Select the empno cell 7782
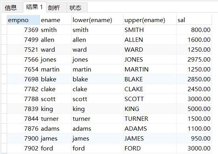This screenshot has width=218, height=154. point(23,89)
